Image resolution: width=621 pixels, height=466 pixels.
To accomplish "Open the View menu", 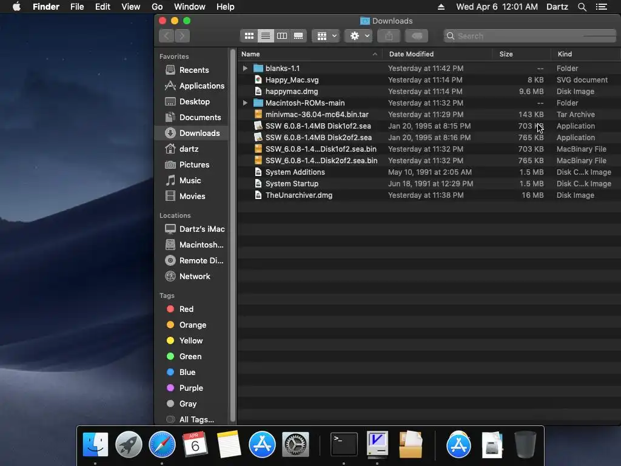I will point(131,7).
